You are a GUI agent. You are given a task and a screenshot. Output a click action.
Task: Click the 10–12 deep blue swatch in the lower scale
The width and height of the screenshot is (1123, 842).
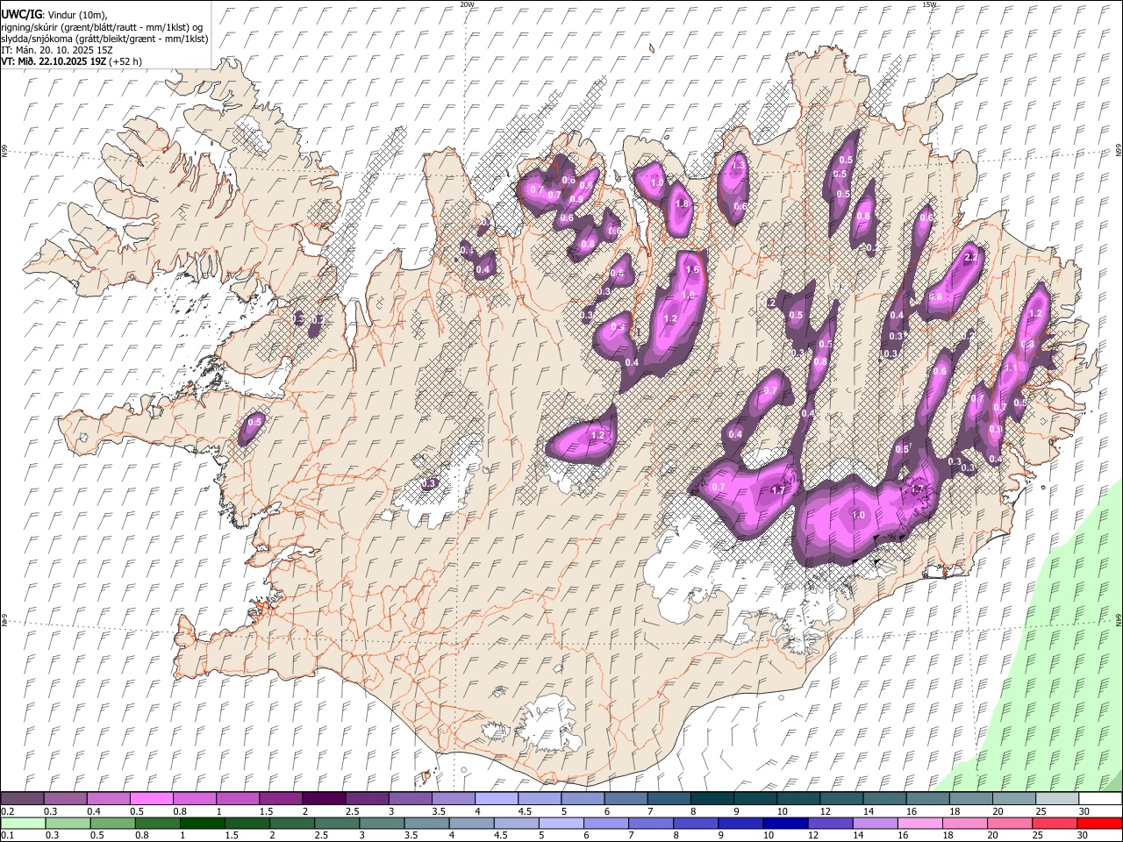pos(785,824)
